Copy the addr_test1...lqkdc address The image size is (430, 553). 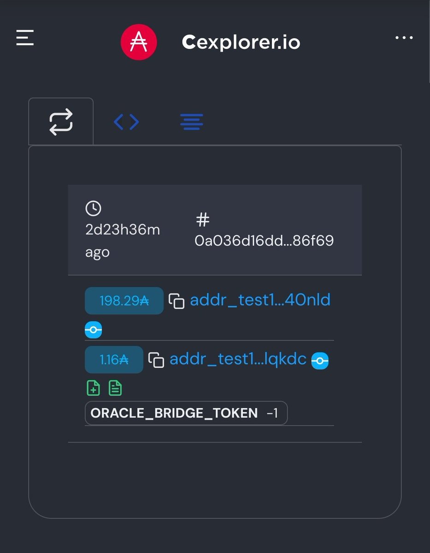[x=156, y=360]
